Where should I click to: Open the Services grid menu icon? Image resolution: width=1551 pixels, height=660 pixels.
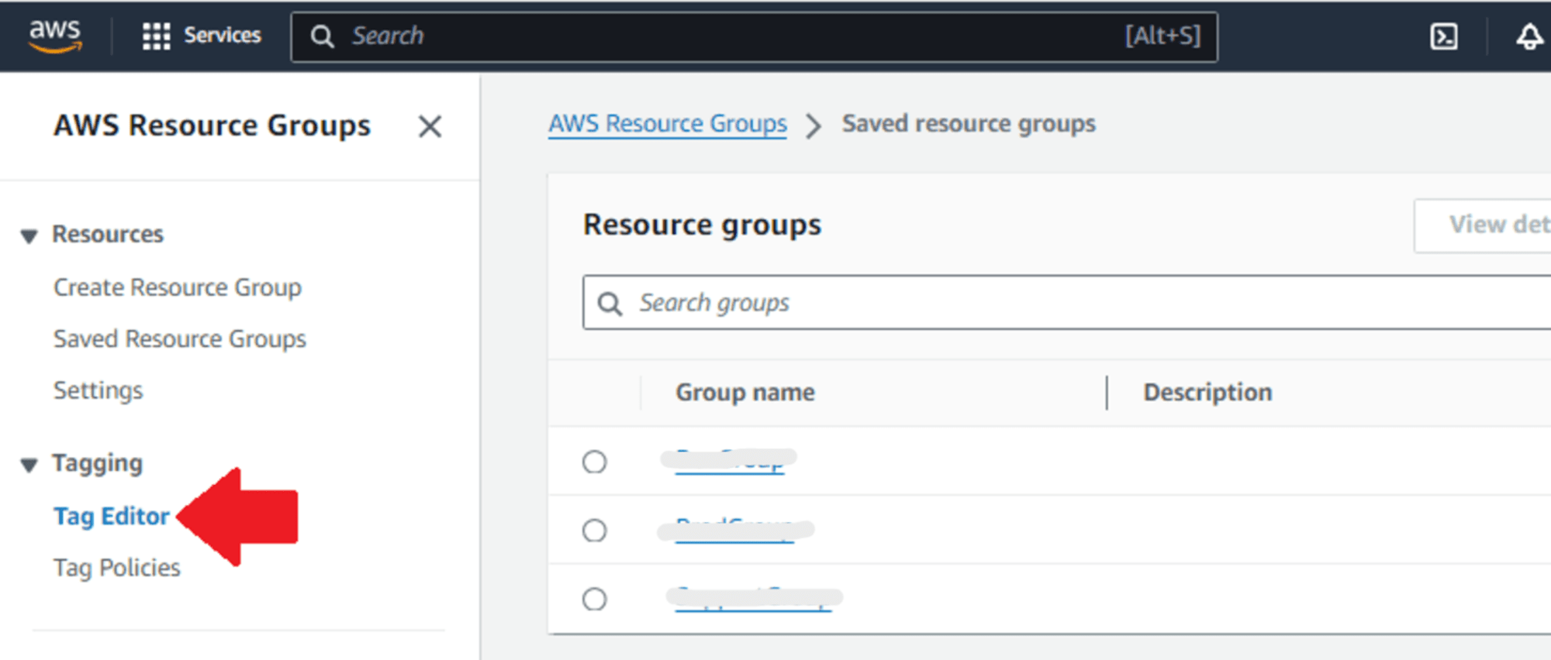pos(156,36)
